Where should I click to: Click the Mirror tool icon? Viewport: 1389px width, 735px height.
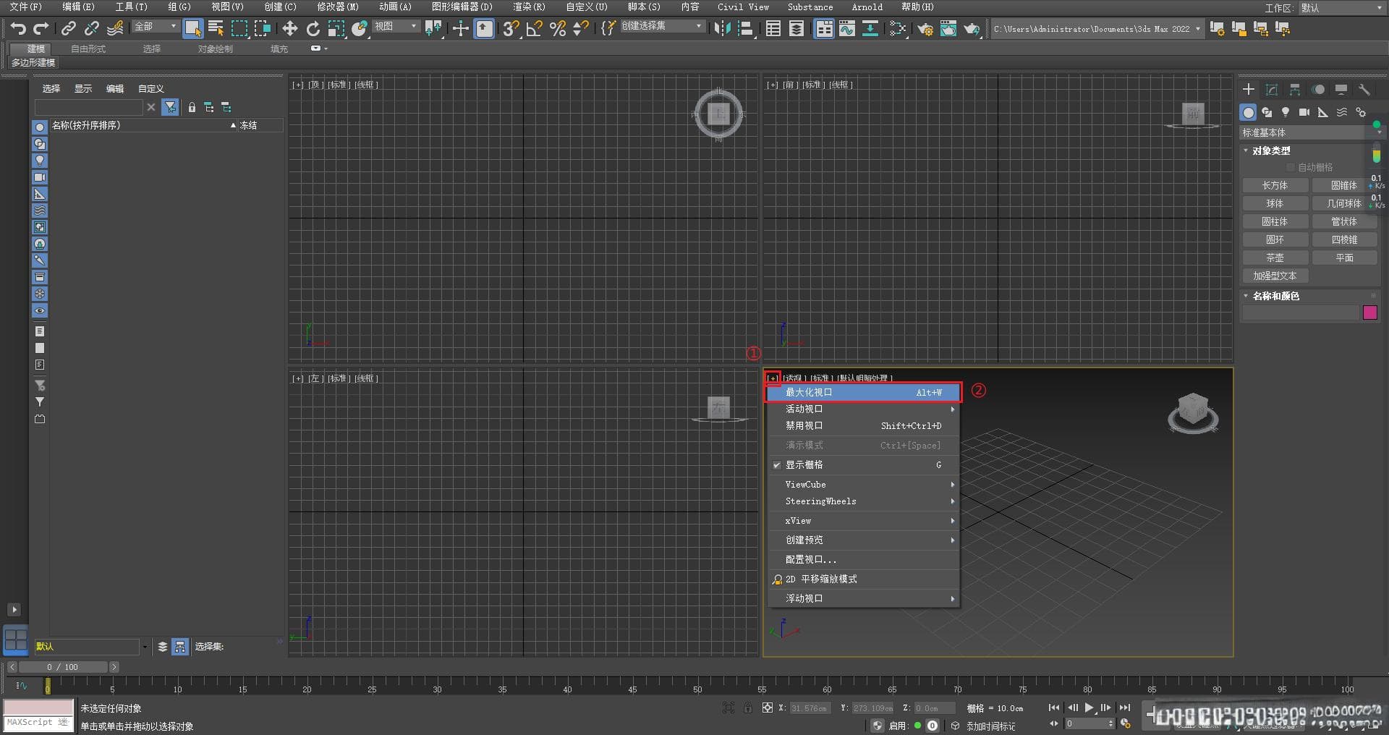pos(722,28)
